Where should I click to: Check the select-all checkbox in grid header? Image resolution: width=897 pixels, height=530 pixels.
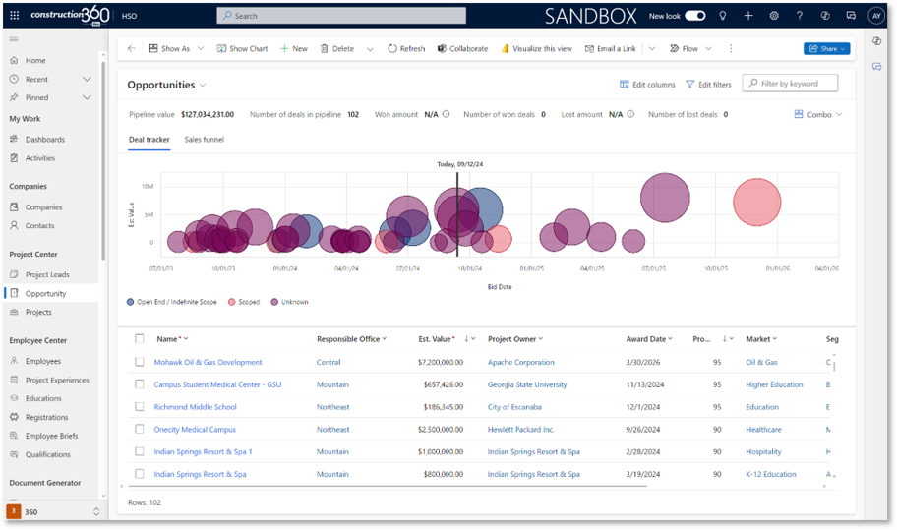139,338
